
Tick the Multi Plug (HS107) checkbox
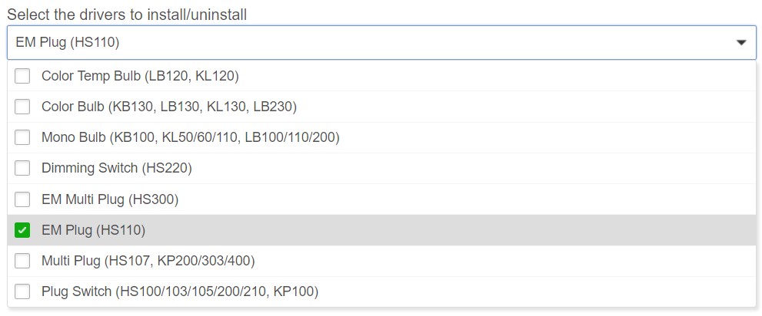22,261
